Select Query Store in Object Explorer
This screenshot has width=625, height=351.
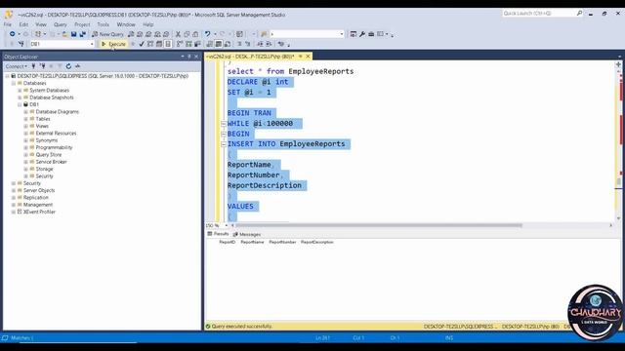49,155
